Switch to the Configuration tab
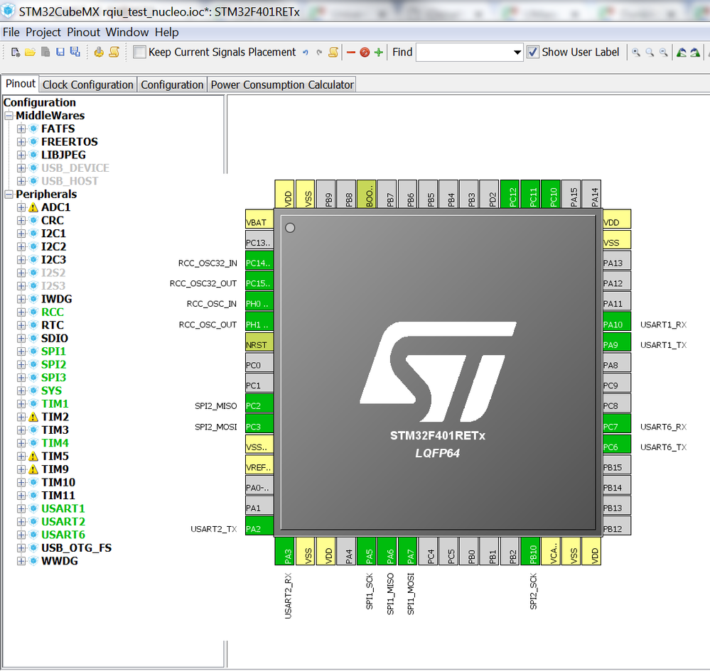The image size is (710, 671). pos(172,85)
